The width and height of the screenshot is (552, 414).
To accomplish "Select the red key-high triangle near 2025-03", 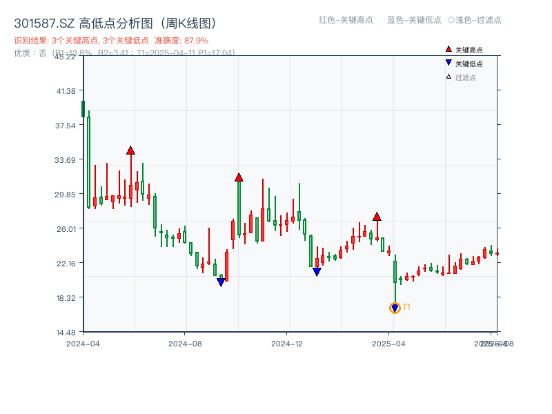I will tap(377, 216).
